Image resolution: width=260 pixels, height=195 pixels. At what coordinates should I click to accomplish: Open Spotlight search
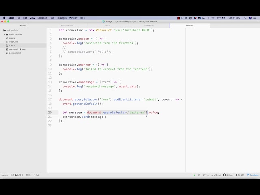(245, 18)
